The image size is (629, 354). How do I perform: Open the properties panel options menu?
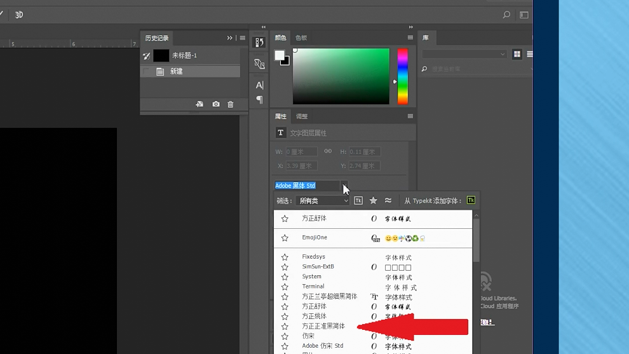tap(410, 116)
